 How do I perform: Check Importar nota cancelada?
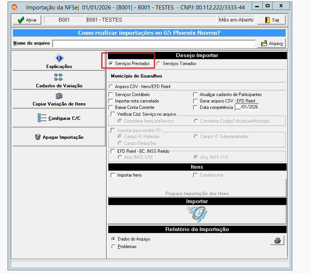click(111, 101)
